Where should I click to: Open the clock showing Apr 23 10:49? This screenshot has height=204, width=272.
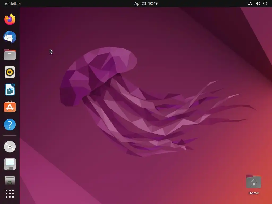(146, 3)
